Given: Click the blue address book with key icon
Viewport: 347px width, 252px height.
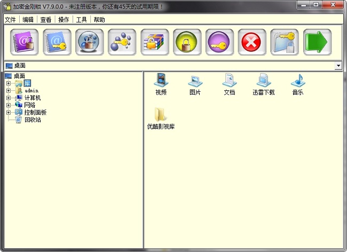Looking at the screenshot, I should 57,42.
